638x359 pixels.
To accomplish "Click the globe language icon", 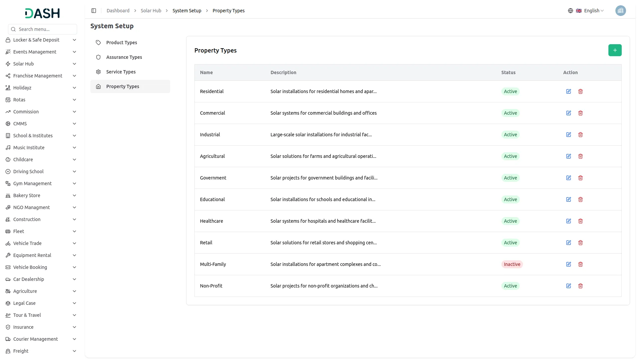I will 571,11.
